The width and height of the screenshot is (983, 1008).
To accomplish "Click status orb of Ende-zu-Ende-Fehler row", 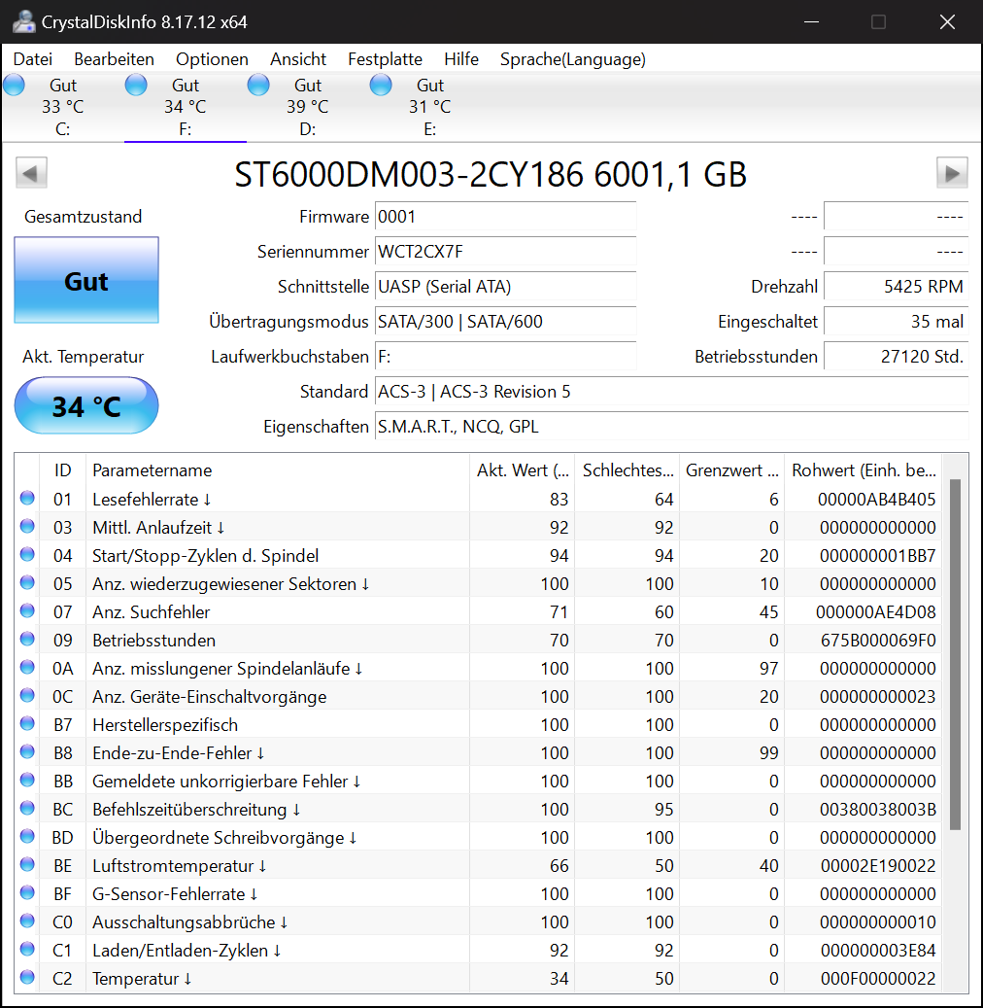I will (x=27, y=752).
